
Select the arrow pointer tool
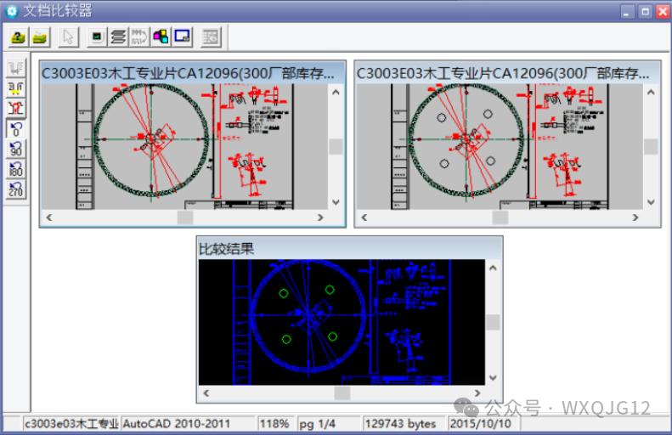point(68,37)
